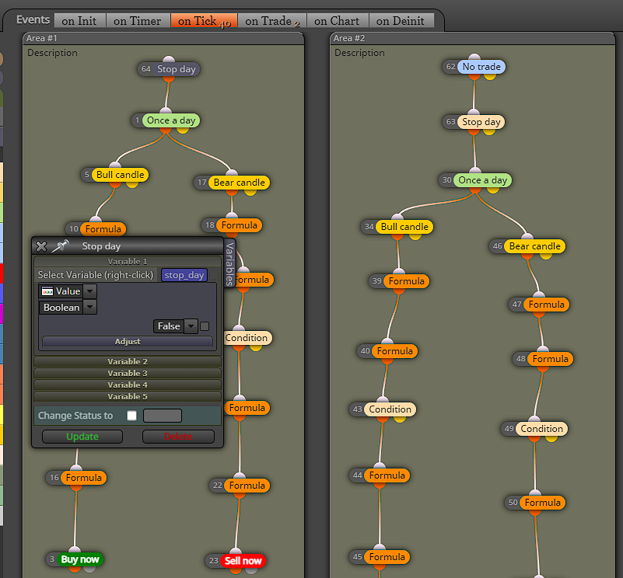The height and width of the screenshot is (578, 623).
Task: Select the green Buy now block
Action: point(80,559)
